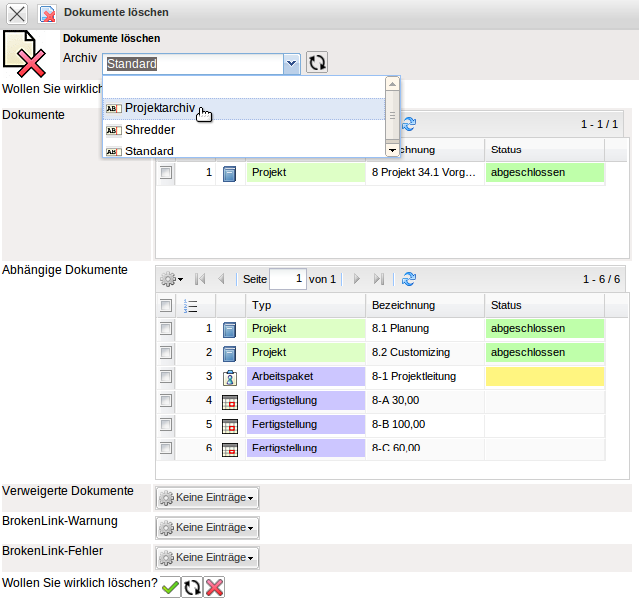Click the delete document icon in title bar
The width and height of the screenshot is (639, 601).
coord(47,13)
